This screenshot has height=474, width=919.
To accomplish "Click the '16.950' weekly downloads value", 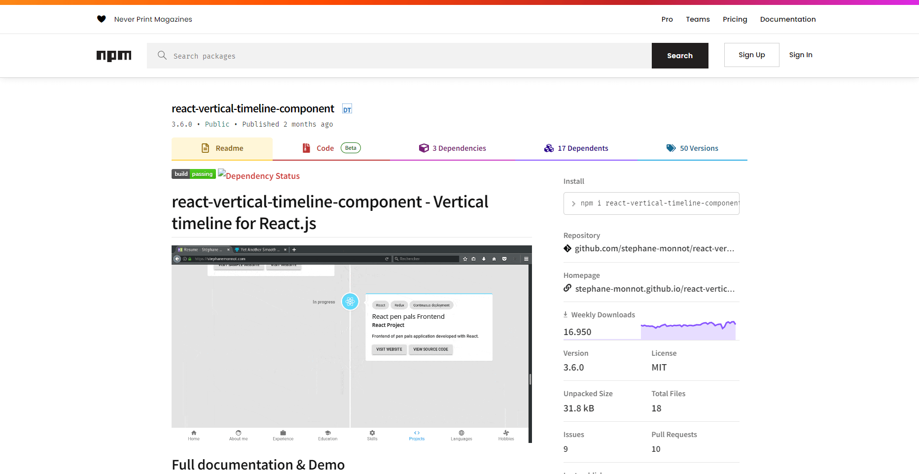I will (577, 332).
